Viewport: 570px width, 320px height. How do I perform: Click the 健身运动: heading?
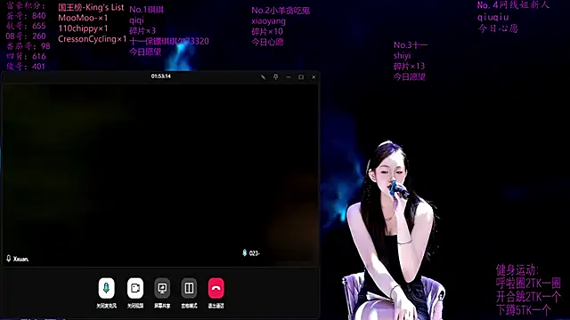point(517,270)
